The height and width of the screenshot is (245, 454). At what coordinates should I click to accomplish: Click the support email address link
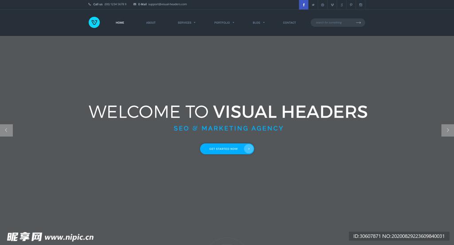click(x=167, y=4)
